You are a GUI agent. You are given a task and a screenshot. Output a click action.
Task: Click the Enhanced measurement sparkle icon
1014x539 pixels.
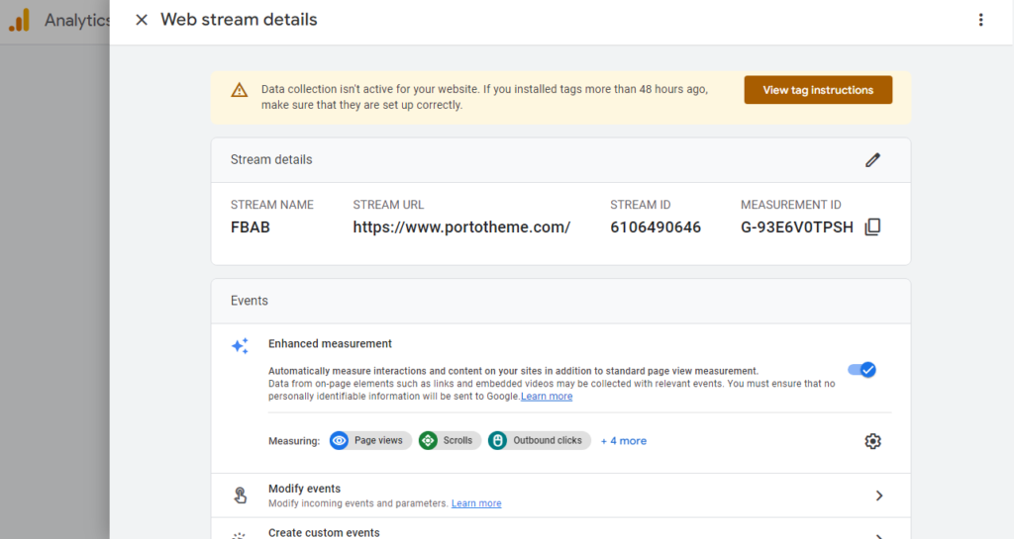(x=240, y=346)
